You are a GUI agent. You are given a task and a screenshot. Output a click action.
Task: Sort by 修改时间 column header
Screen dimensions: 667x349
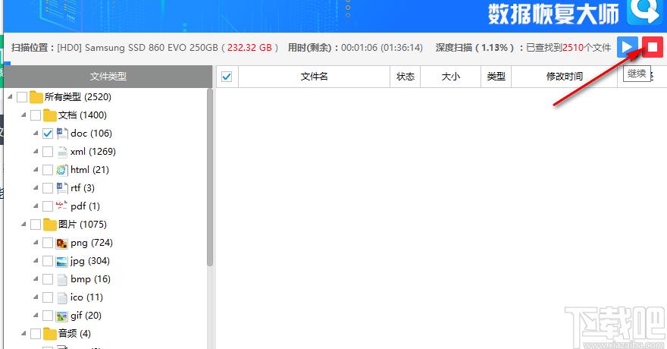pyautogui.click(x=565, y=77)
